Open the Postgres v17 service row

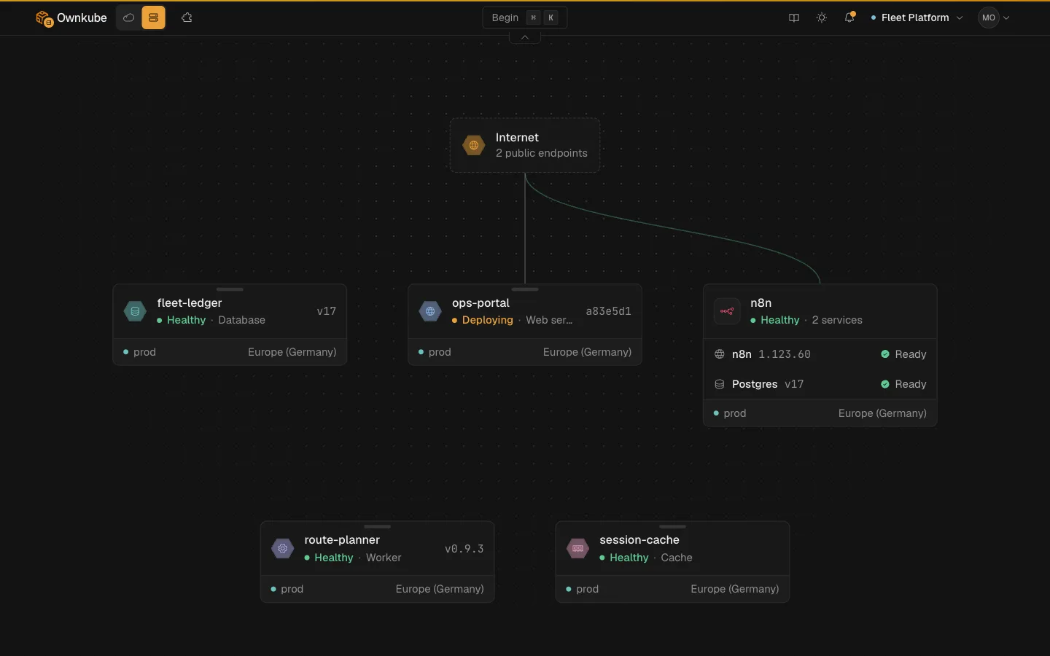pos(820,384)
